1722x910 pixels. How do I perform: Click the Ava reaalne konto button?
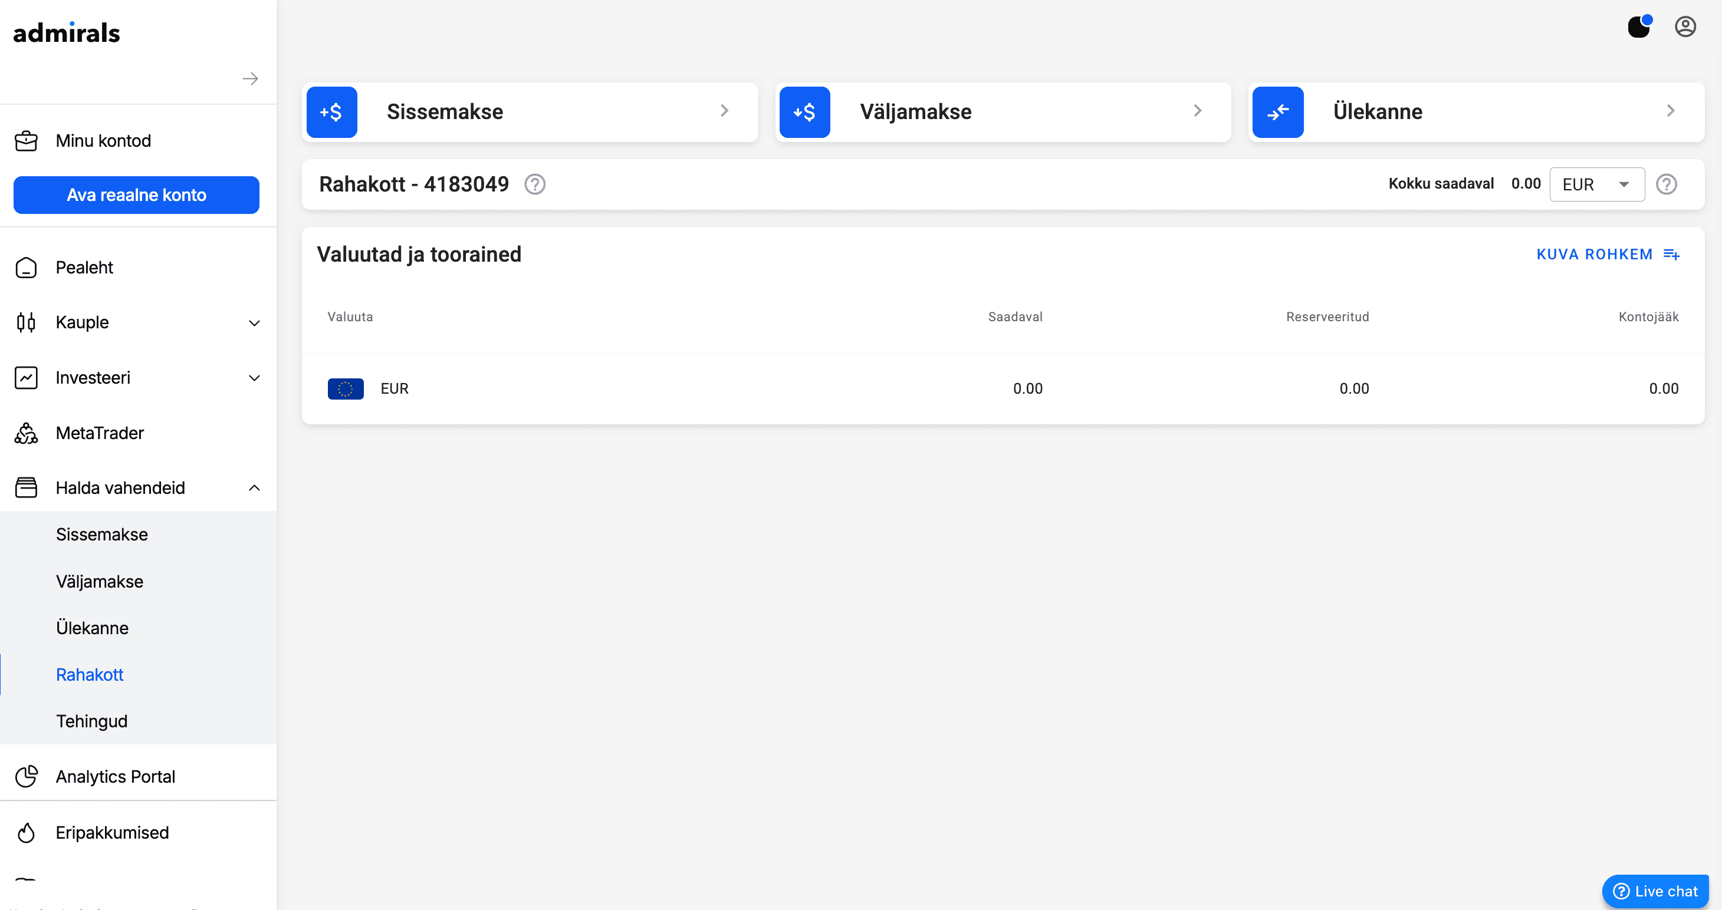point(136,195)
